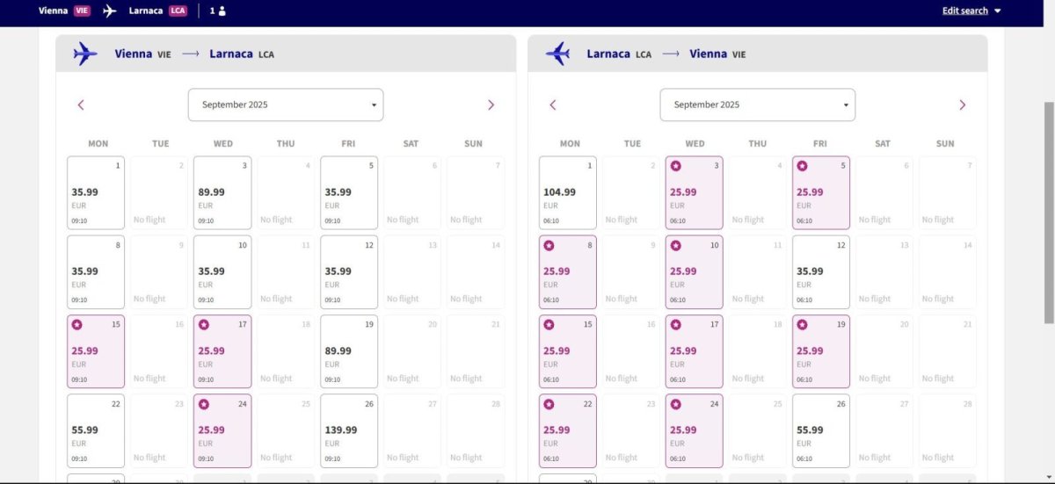Pick outbound September 26 flight at 139.99 EUR
The width and height of the screenshot is (1055, 484).
click(x=349, y=430)
